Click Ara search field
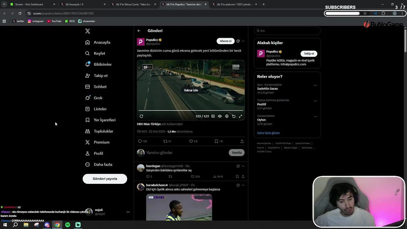 [x=287, y=31]
